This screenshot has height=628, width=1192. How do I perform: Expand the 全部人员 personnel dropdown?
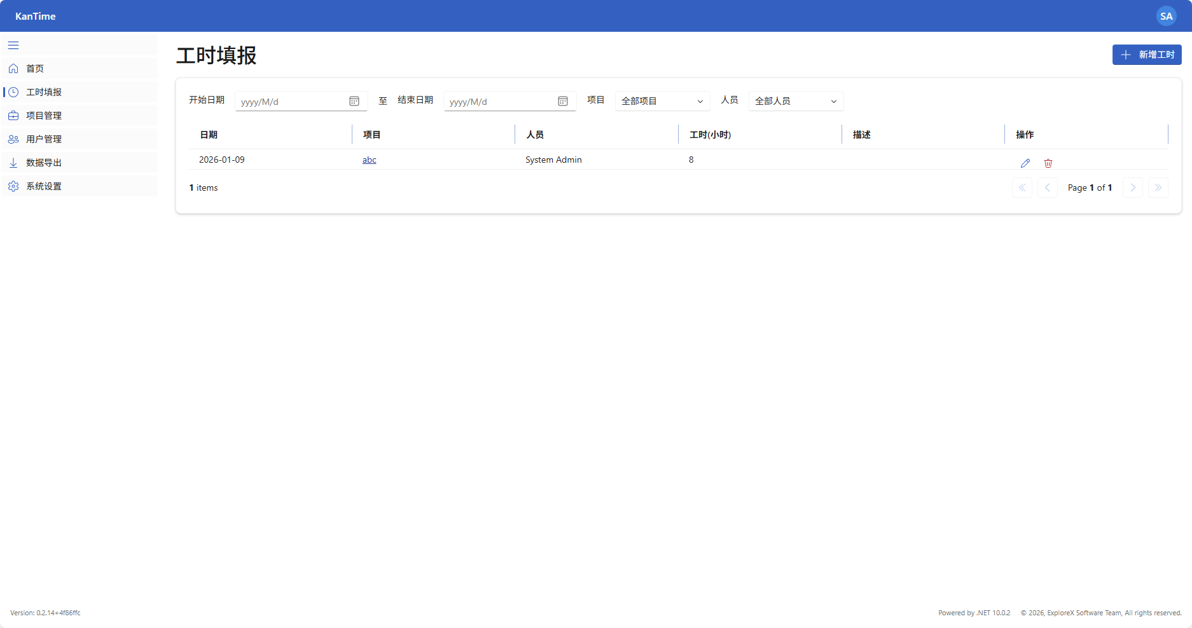796,101
